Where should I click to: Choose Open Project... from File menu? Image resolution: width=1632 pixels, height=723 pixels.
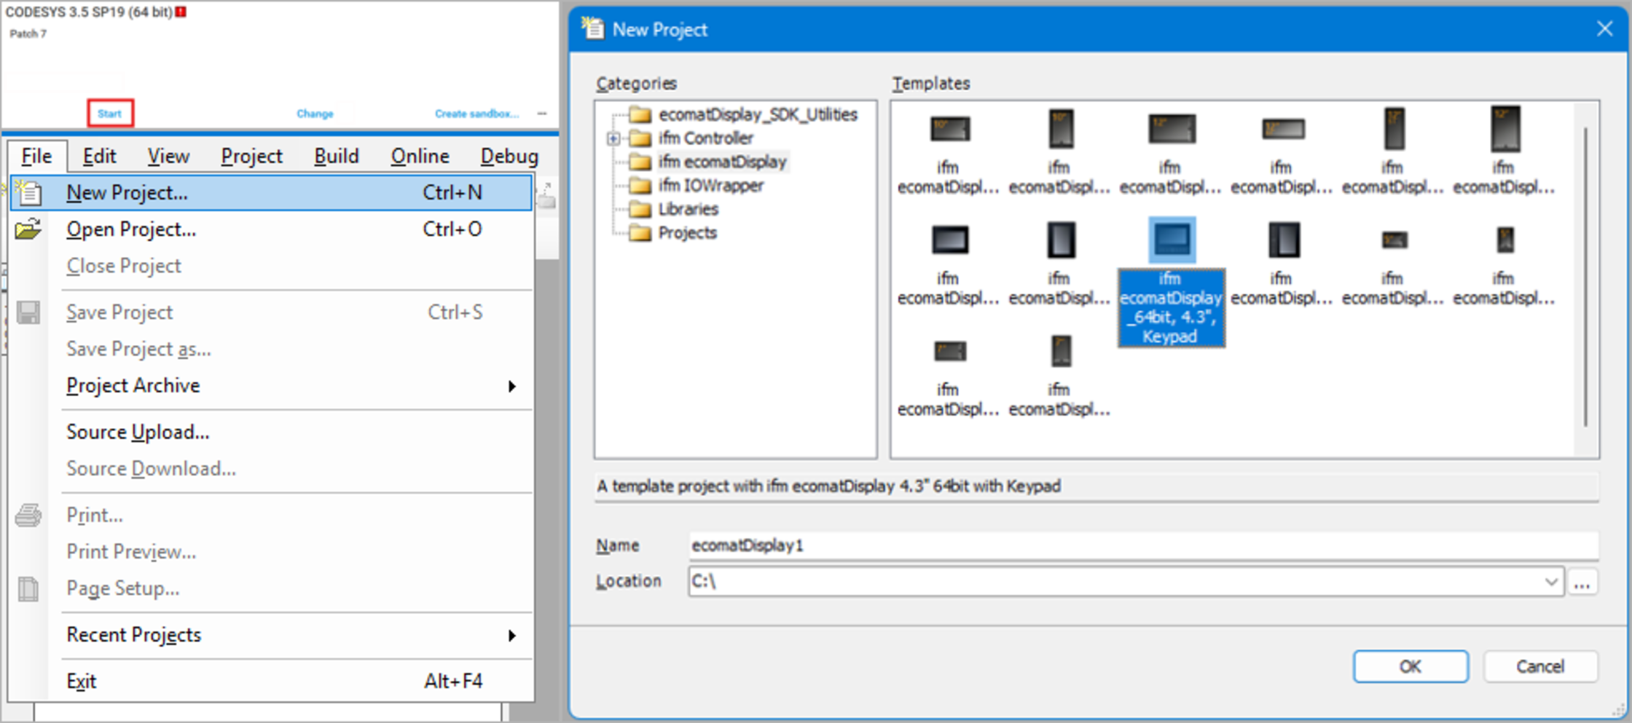point(272,229)
